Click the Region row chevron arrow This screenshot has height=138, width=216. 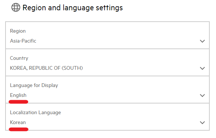202,41
